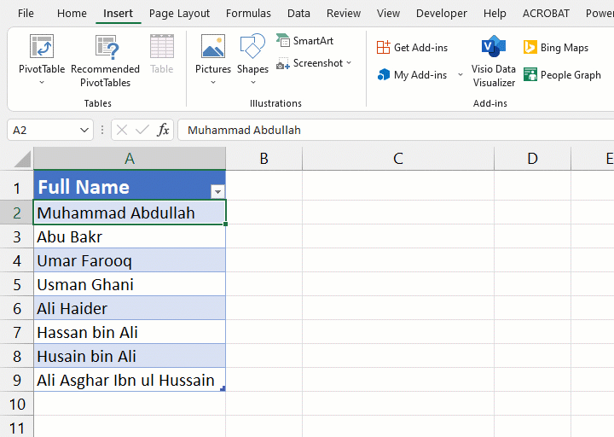Click the SmartArt label

(x=313, y=41)
